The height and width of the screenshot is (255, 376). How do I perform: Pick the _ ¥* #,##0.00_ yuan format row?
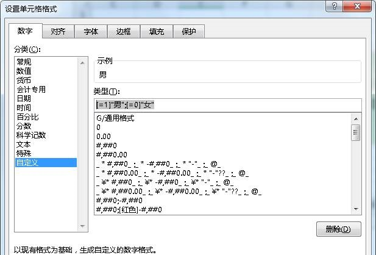(222, 191)
